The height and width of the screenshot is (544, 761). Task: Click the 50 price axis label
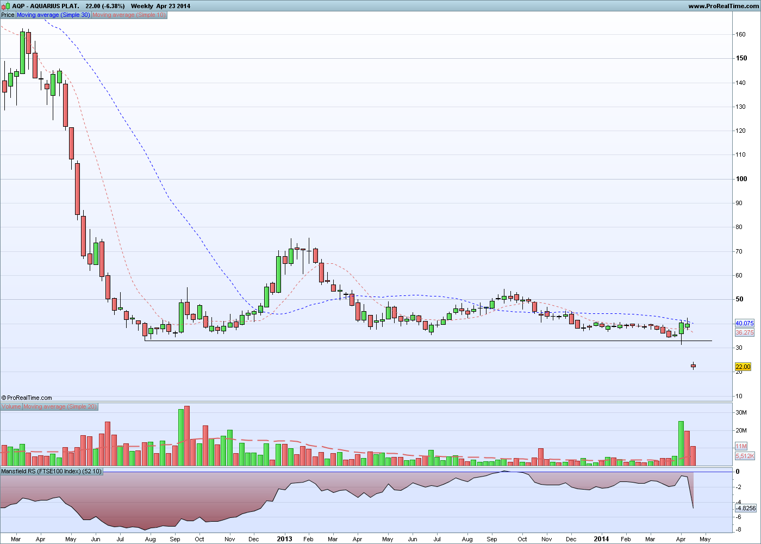click(x=739, y=299)
